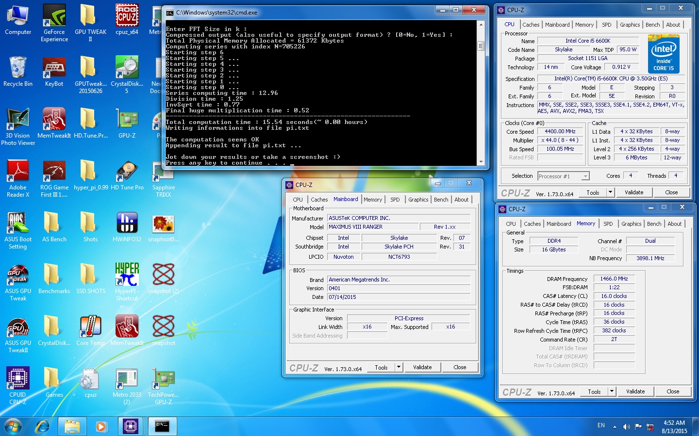699x436 pixels.
Task: Click Validate in Mainboard CPU-Z window
Action: click(x=422, y=367)
